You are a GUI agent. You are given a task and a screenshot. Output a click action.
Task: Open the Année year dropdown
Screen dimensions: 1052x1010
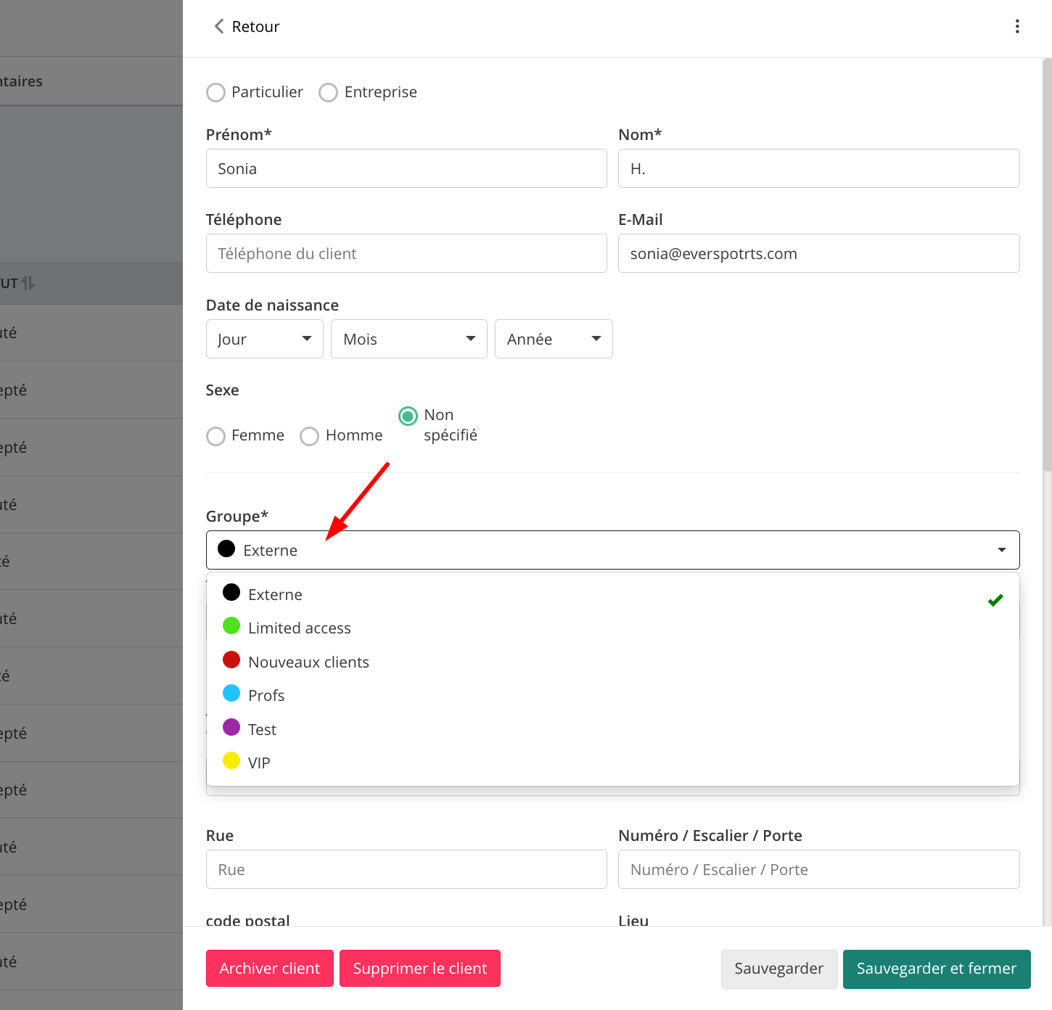click(554, 339)
